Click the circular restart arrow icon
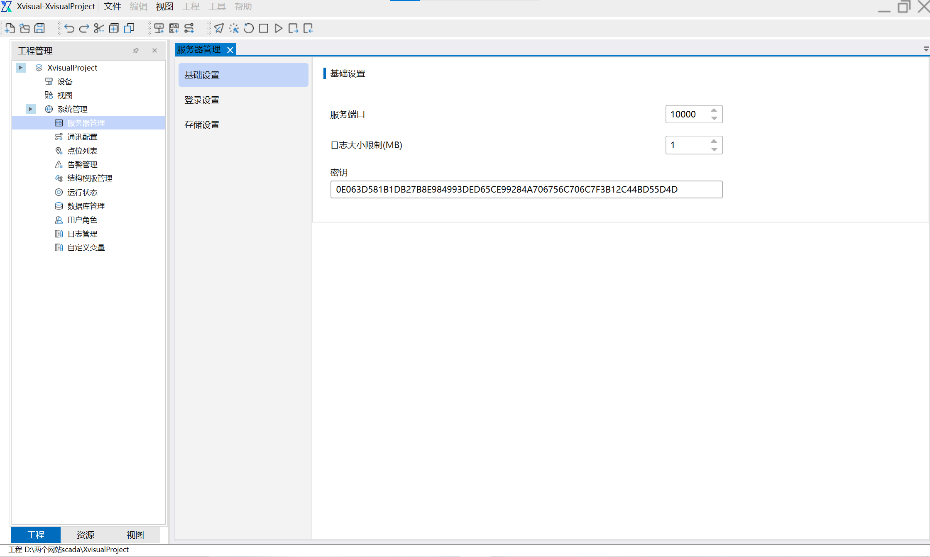The width and height of the screenshot is (930, 557). coord(249,28)
